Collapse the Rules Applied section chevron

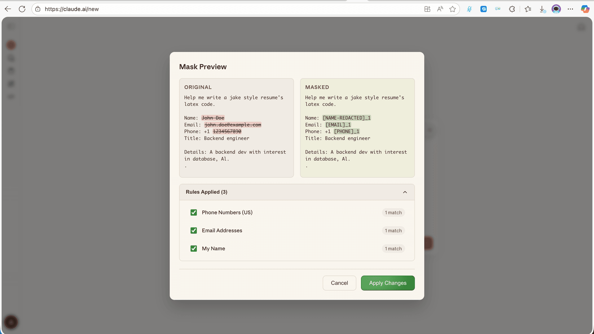(x=405, y=192)
